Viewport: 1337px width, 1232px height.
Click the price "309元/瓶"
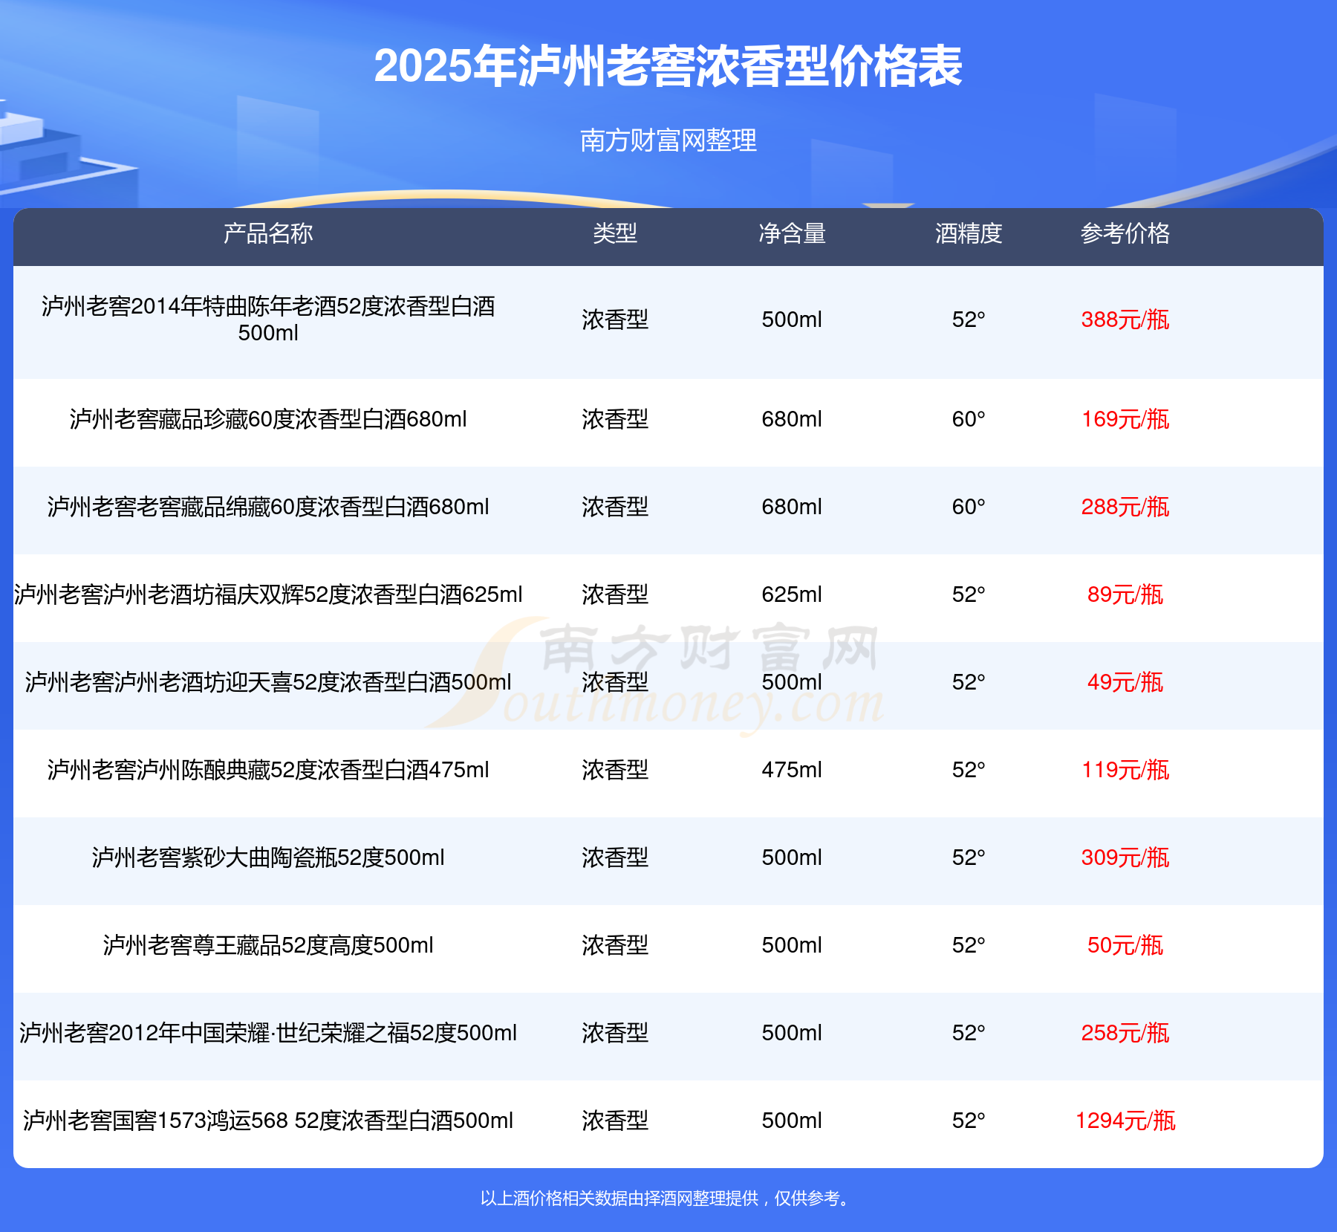coord(1125,857)
